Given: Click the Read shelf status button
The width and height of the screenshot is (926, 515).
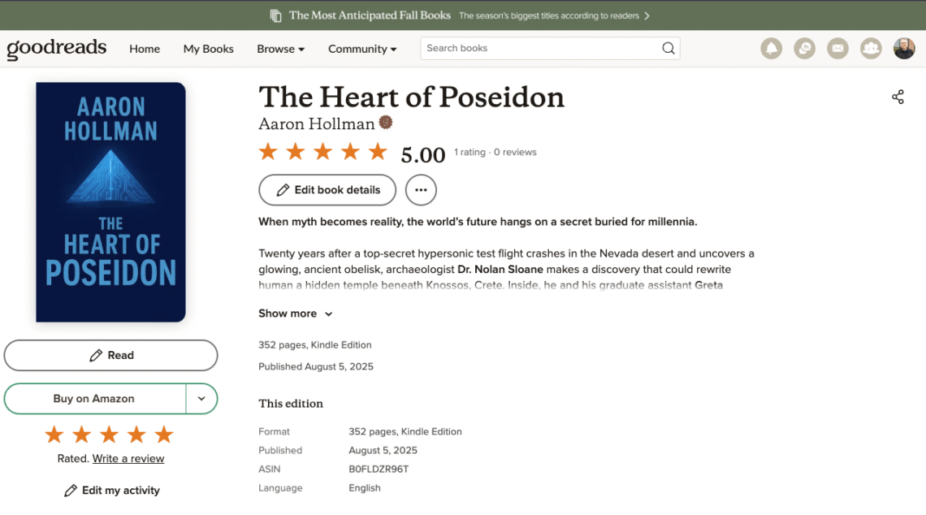Looking at the screenshot, I should pyautogui.click(x=111, y=356).
